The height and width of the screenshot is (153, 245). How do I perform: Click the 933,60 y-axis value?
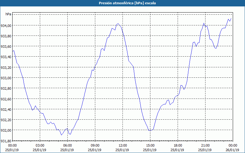coord(6,47)
